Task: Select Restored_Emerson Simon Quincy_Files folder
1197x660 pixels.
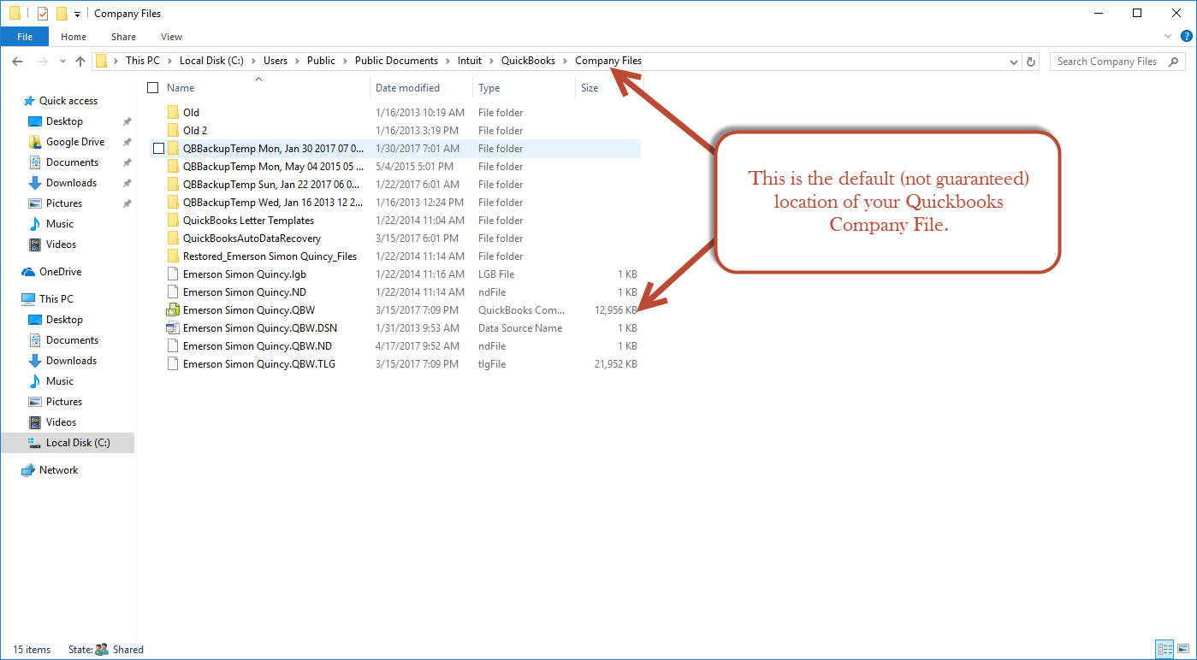Action: tap(270, 256)
